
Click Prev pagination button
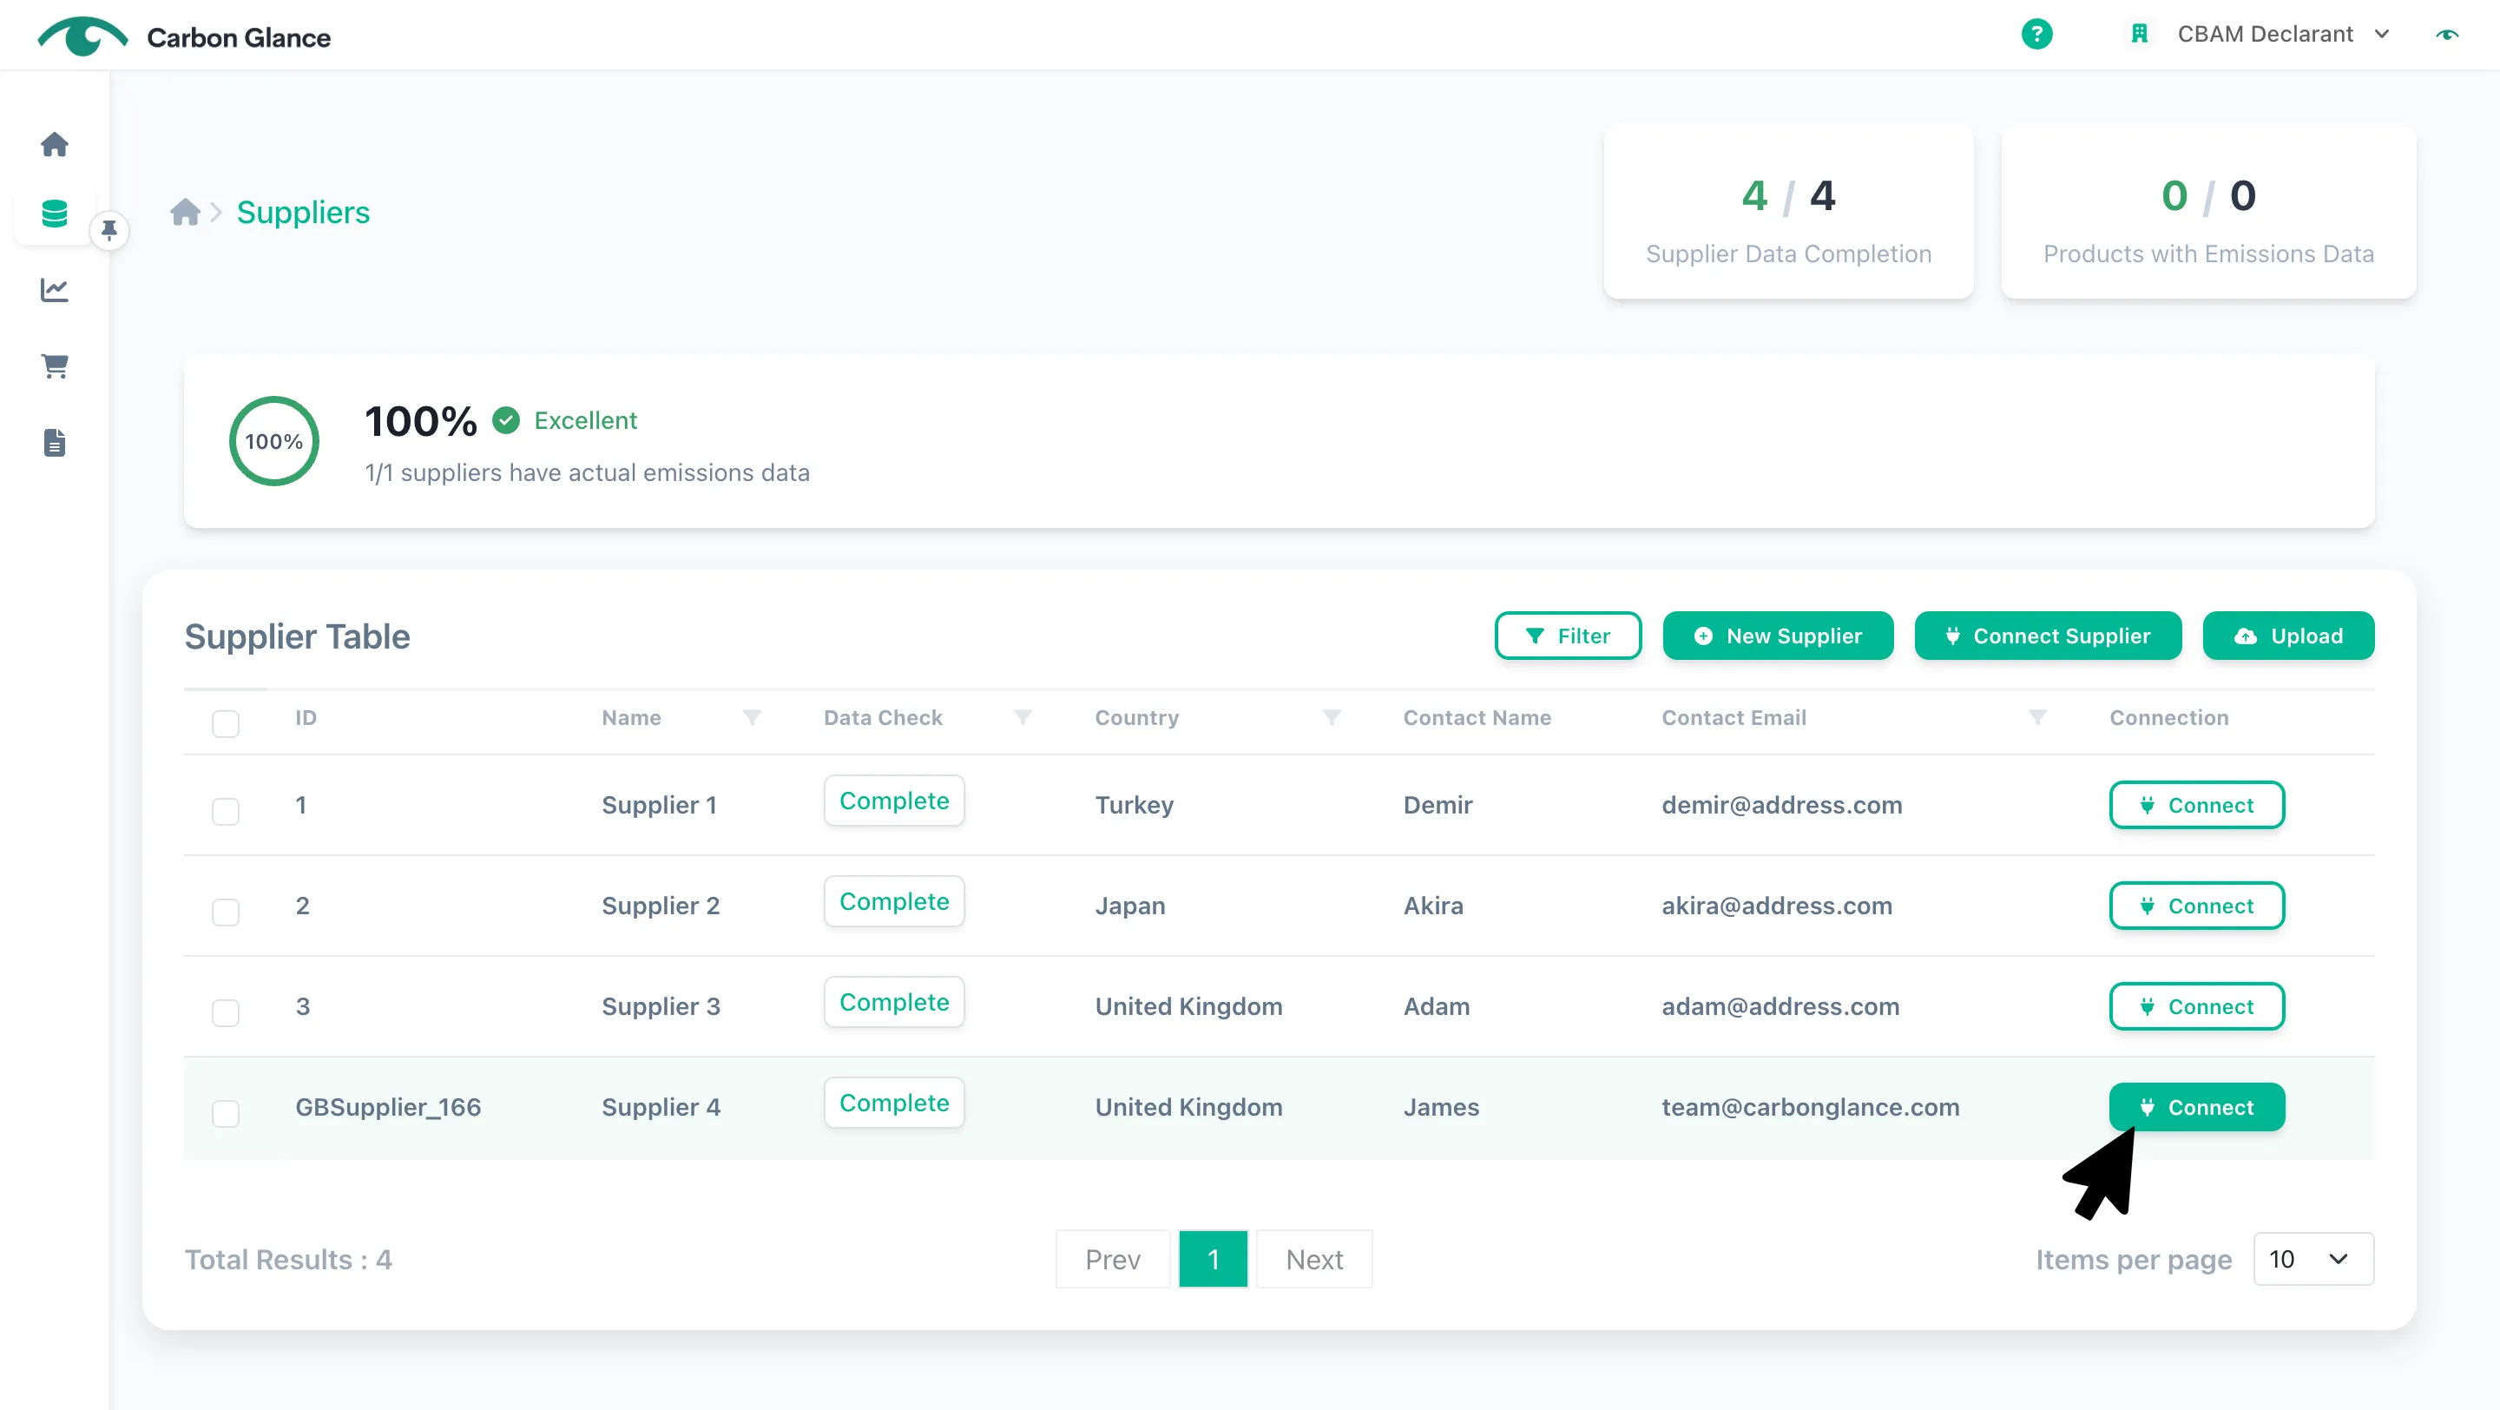(x=1112, y=1259)
